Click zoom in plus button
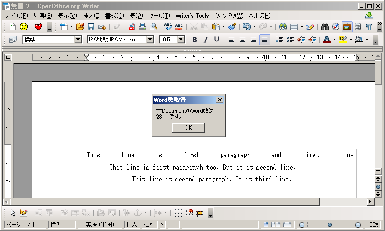Screen dimensions: 385x231 pyautogui.click(x=358, y=225)
